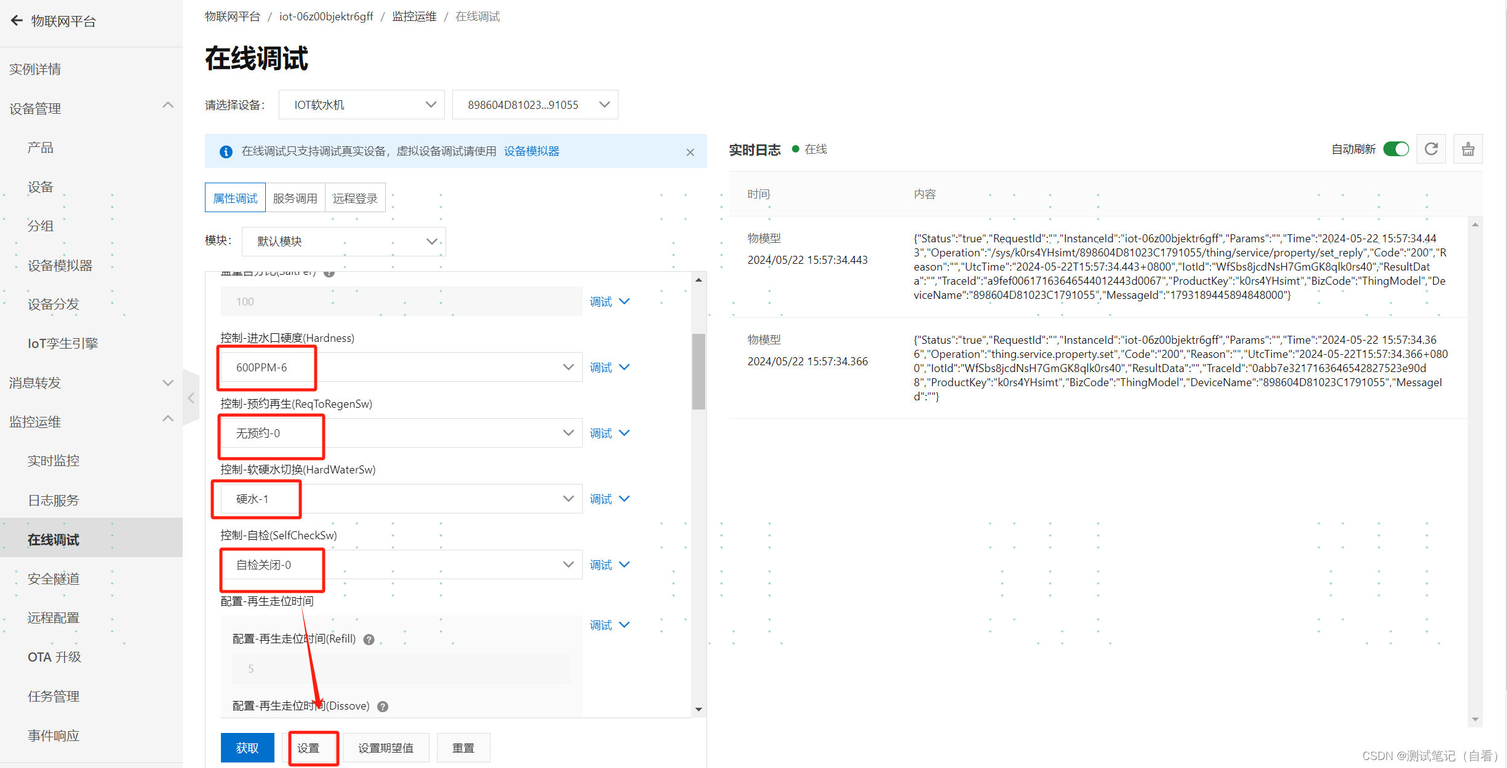Click the property panel scrollbar thumb
The image size is (1507, 768).
point(698,371)
